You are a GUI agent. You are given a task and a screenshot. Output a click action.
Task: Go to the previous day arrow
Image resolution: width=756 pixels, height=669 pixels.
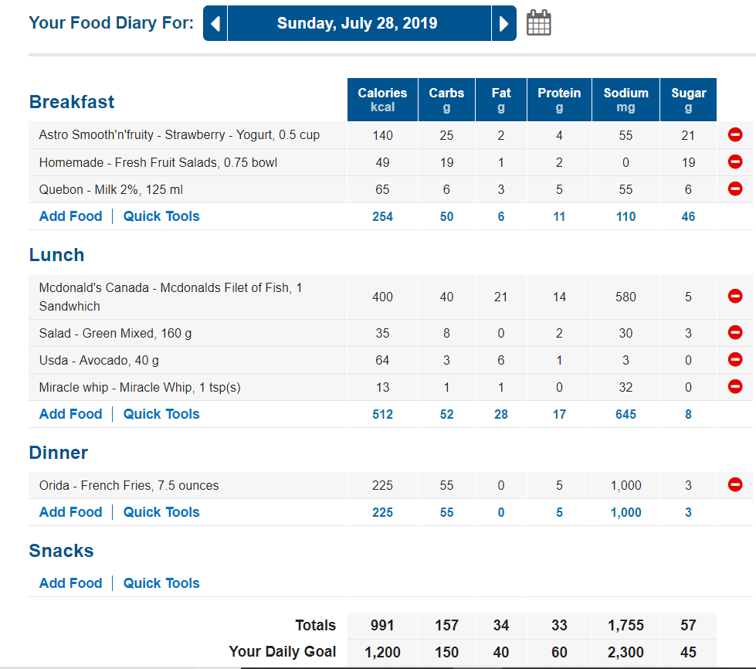[215, 24]
